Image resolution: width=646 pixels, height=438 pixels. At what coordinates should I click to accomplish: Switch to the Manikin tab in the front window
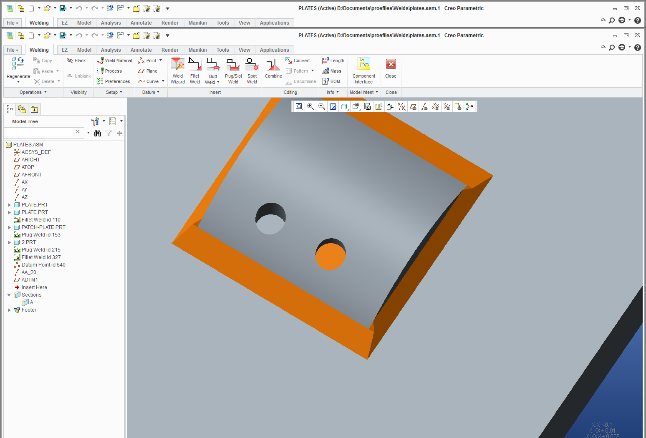click(197, 50)
